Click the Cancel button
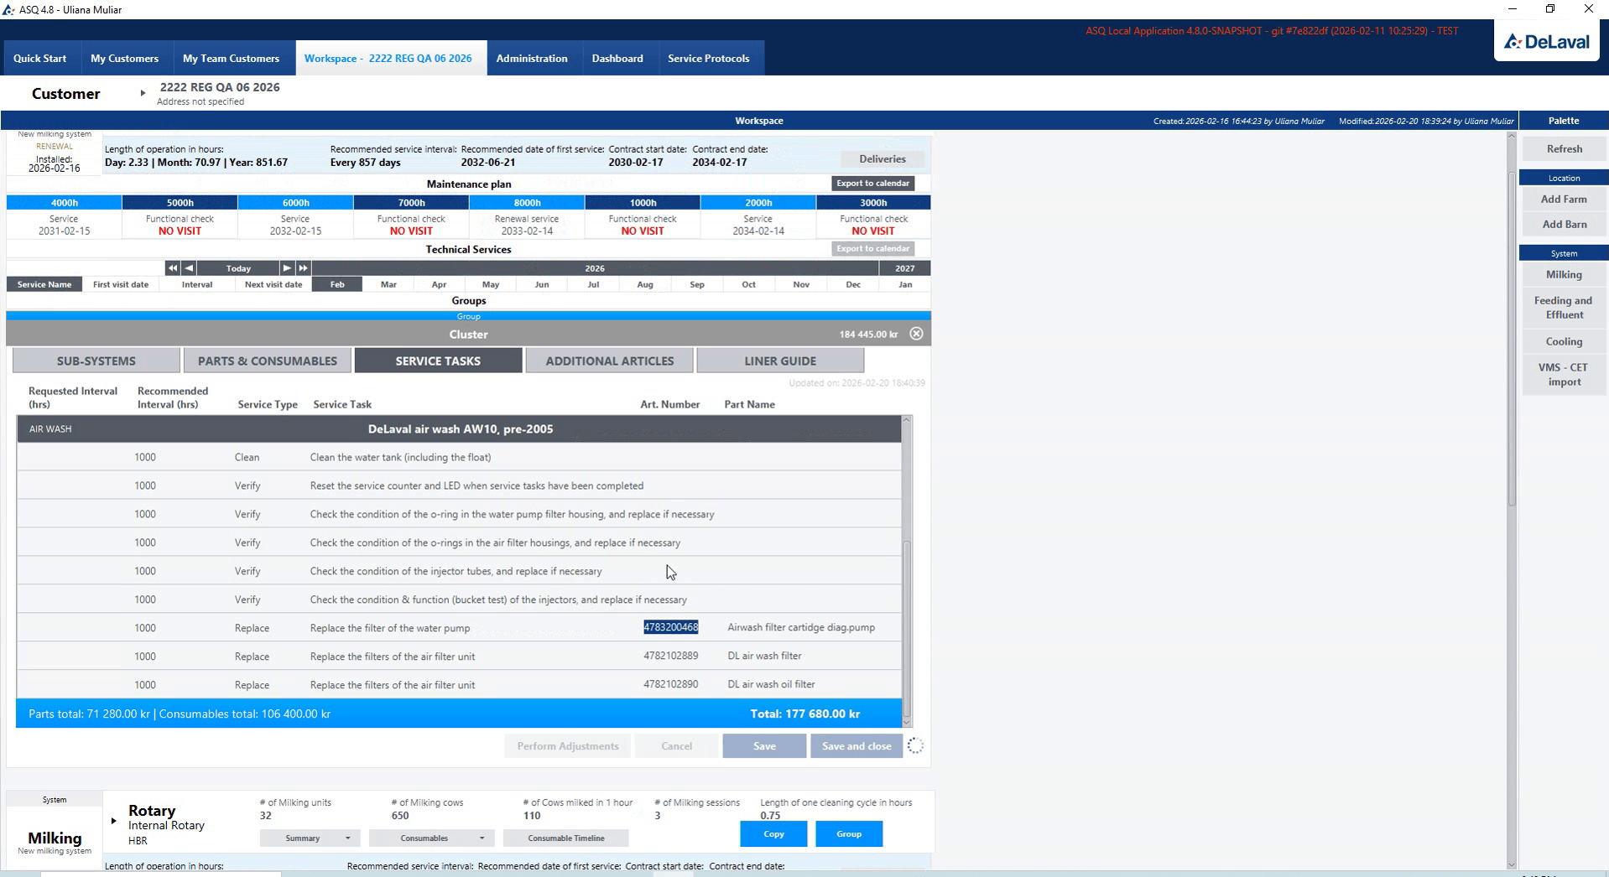This screenshot has height=877, width=1609. tap(676, 745)
